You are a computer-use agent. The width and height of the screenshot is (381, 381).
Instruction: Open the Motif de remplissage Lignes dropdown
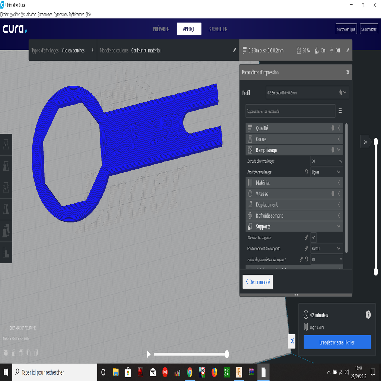click(326, 172)
